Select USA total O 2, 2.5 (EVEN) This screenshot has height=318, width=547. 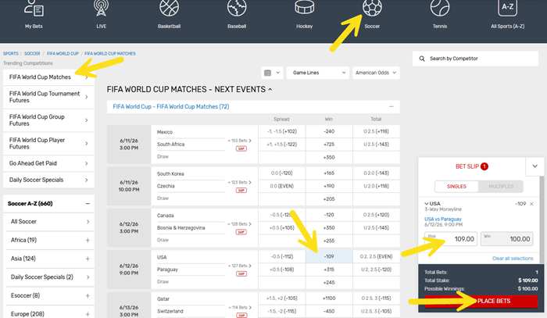(x=376, y=256)
